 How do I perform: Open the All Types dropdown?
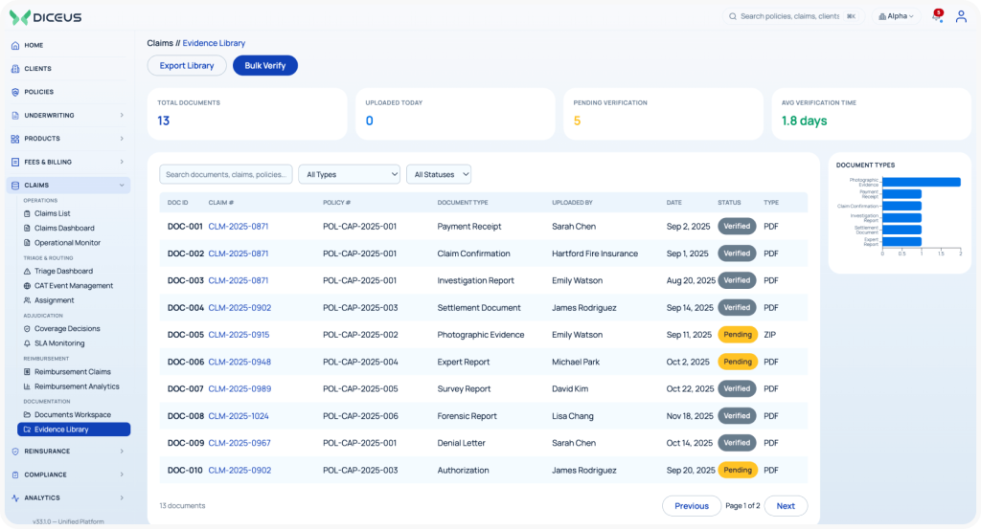pyautogui.click(x=349, y=174)
